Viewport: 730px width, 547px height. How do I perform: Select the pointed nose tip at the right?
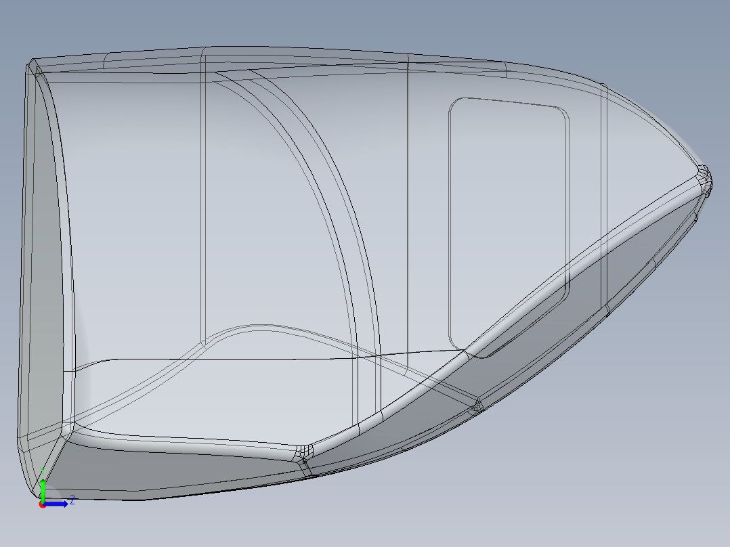pos(706,177)
